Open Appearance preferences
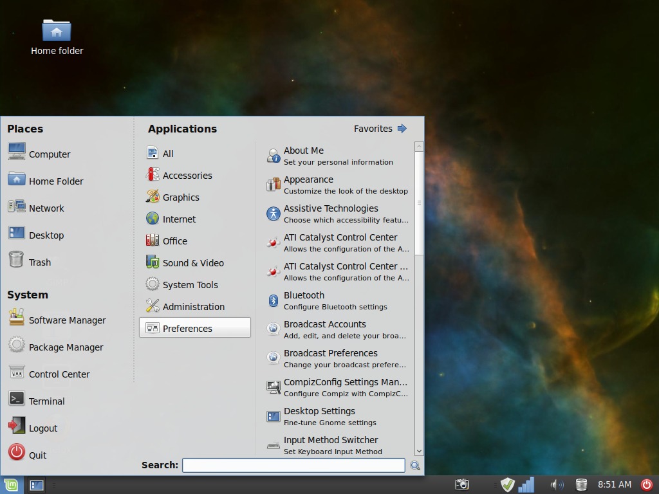 point(337,185)
